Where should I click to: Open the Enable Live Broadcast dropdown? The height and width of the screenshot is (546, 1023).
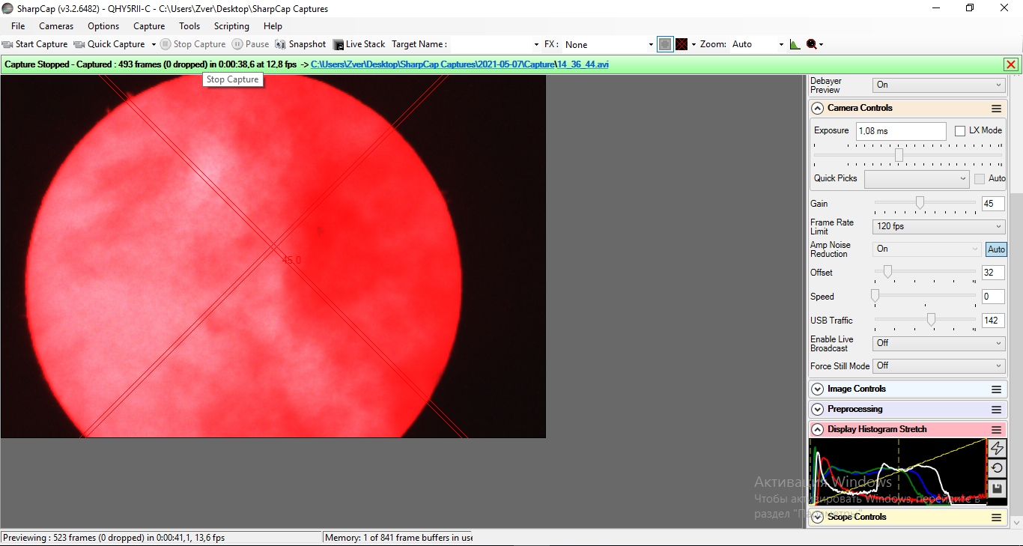(938, 343)
